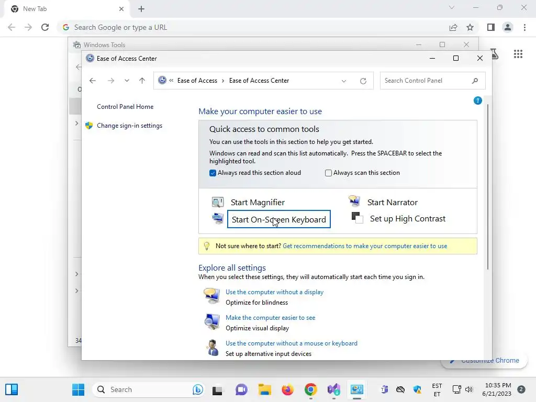
Task: Launch Firefox from the taskbar
Action: pyautogui.click(x=287, y=389)
